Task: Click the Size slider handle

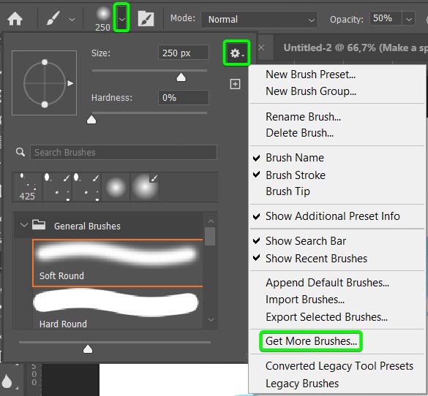Action: click(181, 77)
